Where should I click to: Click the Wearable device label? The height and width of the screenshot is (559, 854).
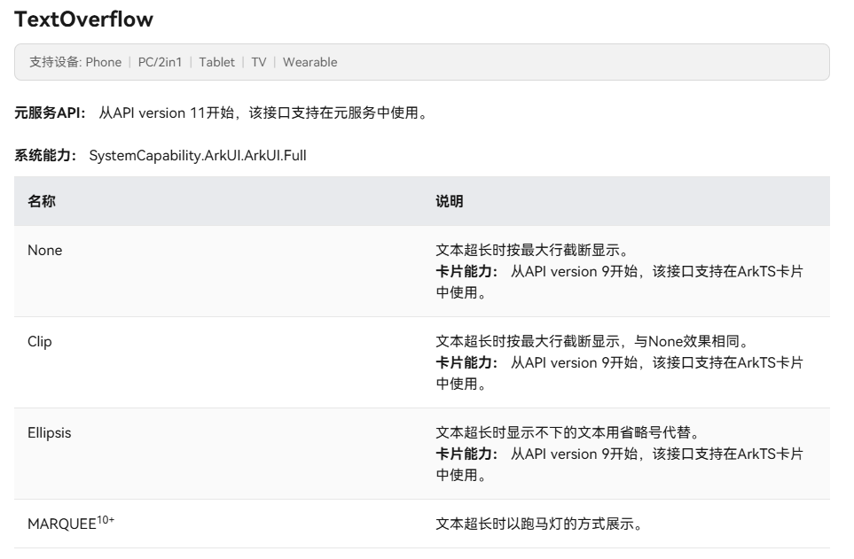point(309,62)
